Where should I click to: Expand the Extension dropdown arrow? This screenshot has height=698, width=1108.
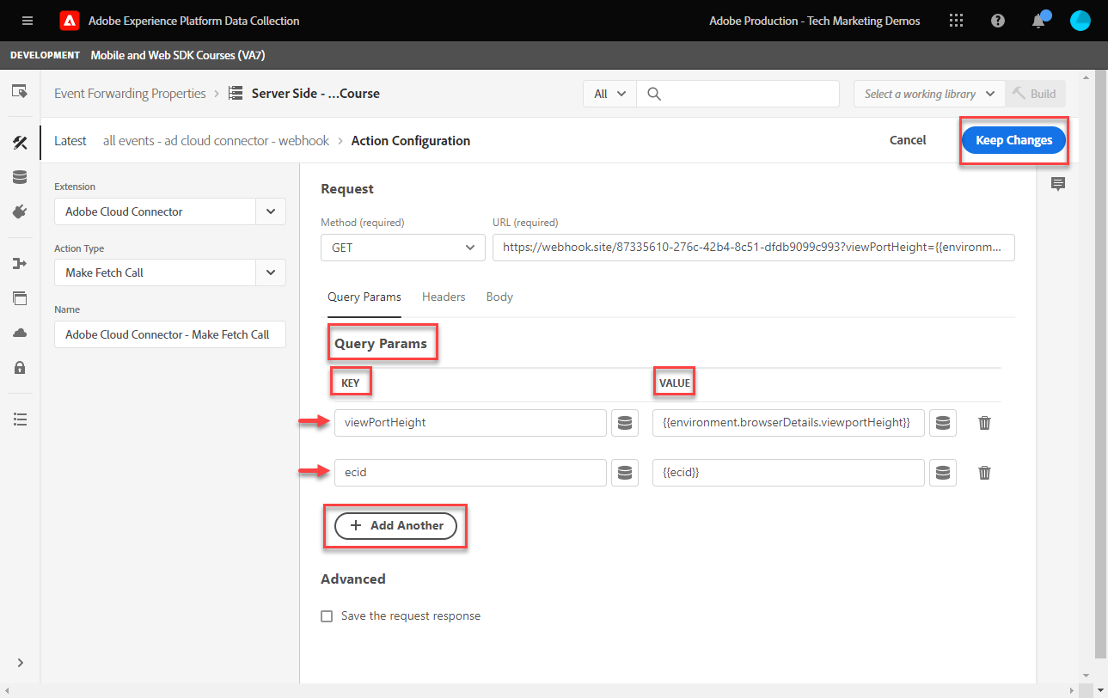271,211
